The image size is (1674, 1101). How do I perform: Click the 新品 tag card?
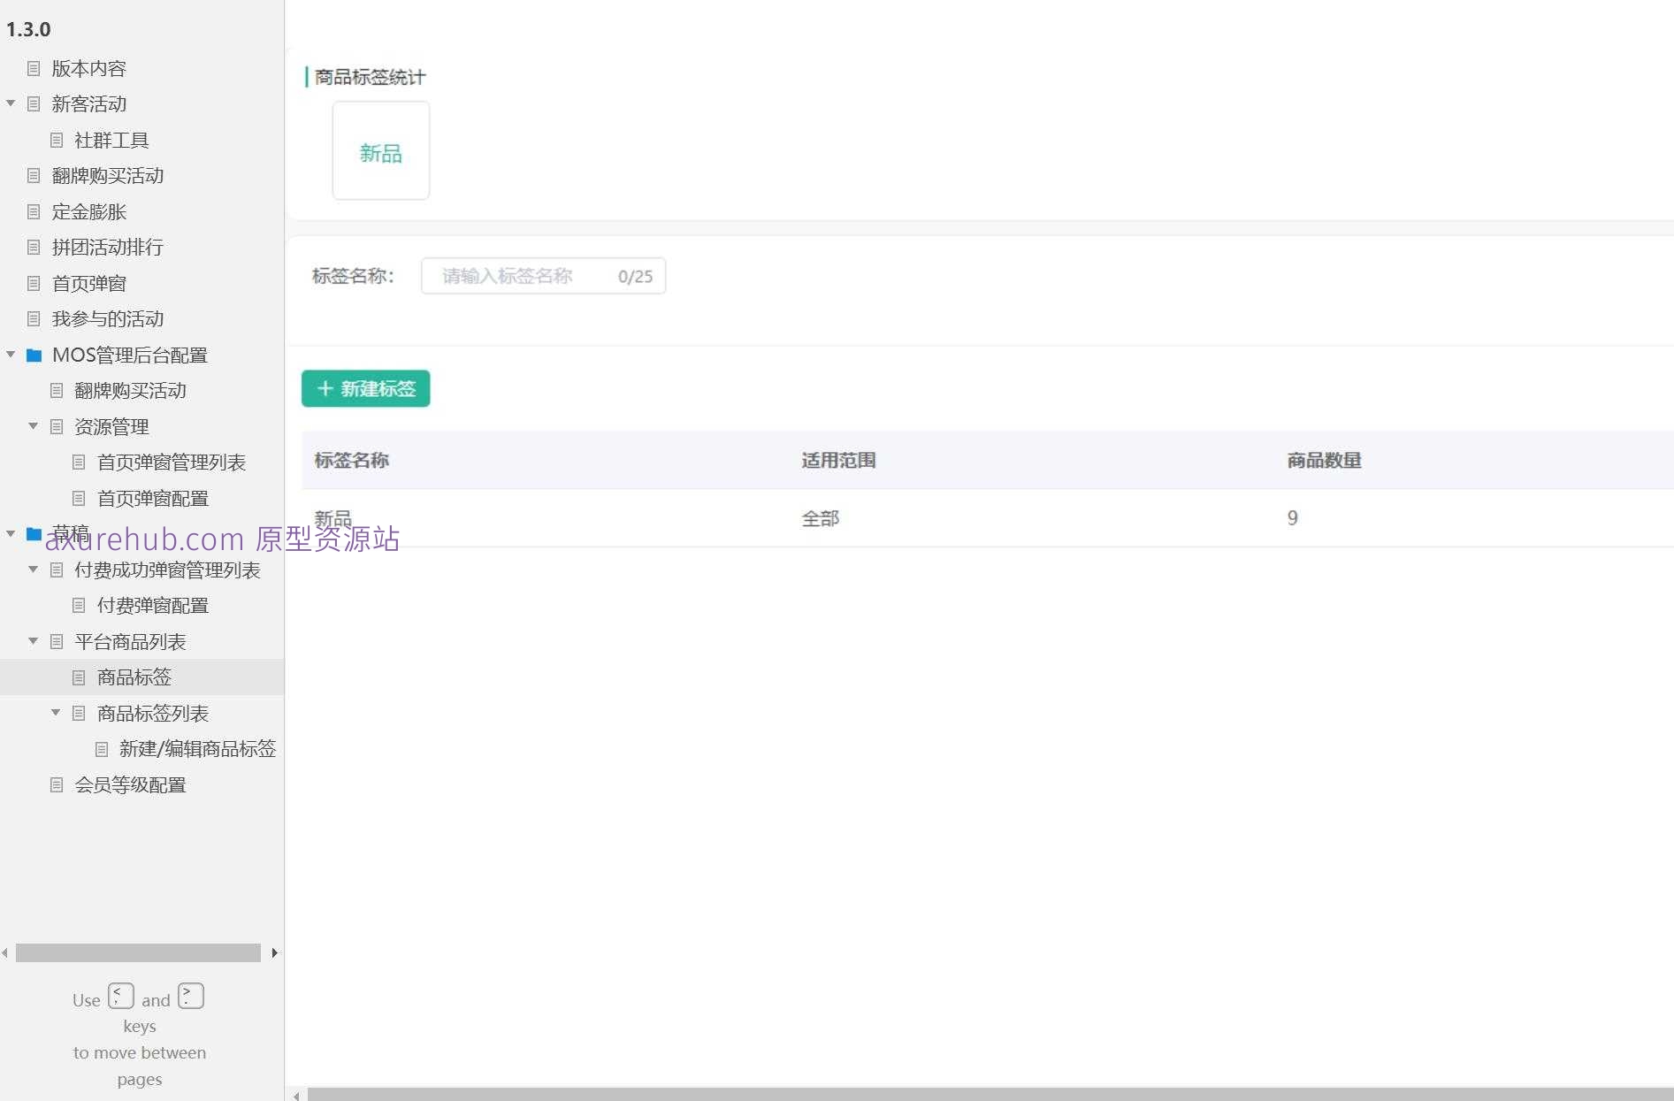tap(380, 150)
